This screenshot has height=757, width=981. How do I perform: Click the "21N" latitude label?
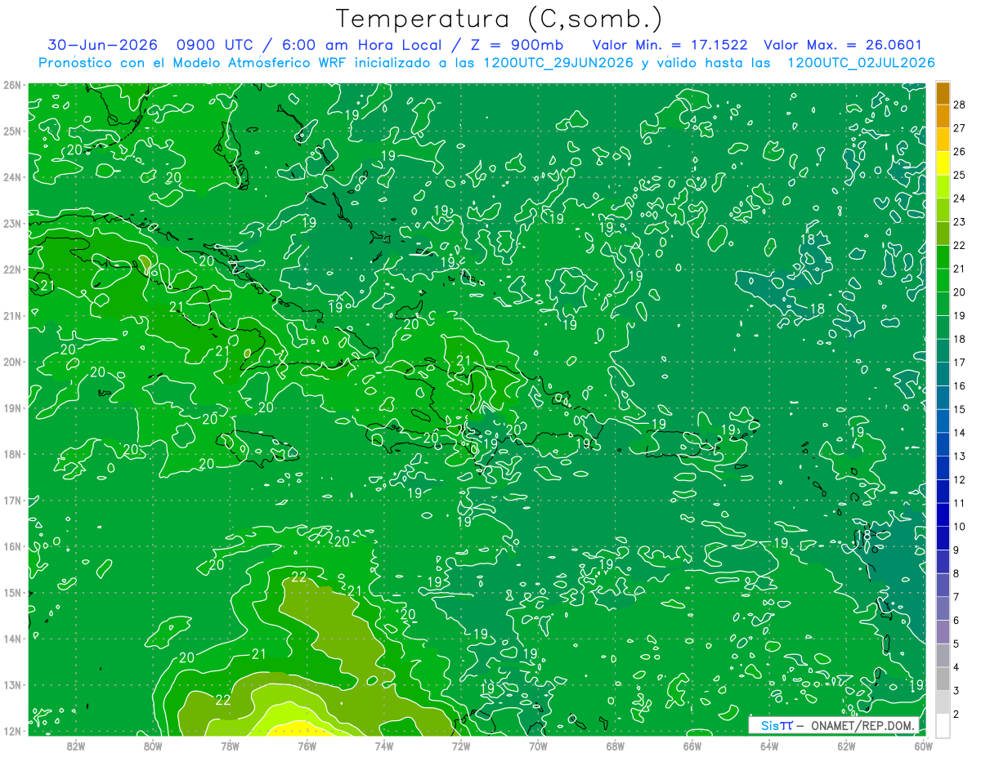click(x=12, y=315)
